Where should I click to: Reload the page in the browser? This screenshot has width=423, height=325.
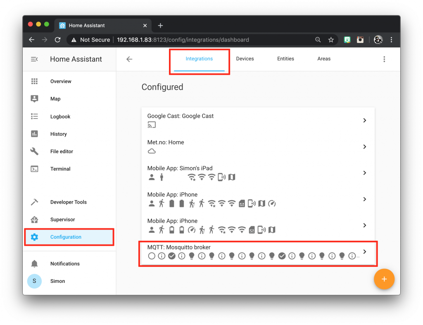click(x=57, y=40)
